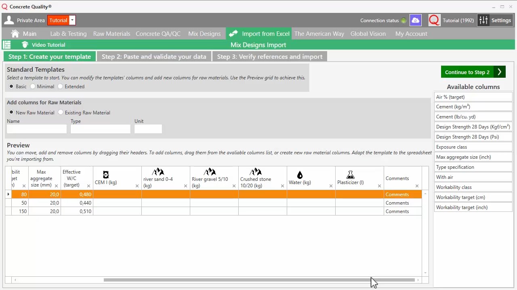Remove the Water (kg) column
Image resolution: width=517 pixels, height=290 pixels.
(x=331, y=186)
